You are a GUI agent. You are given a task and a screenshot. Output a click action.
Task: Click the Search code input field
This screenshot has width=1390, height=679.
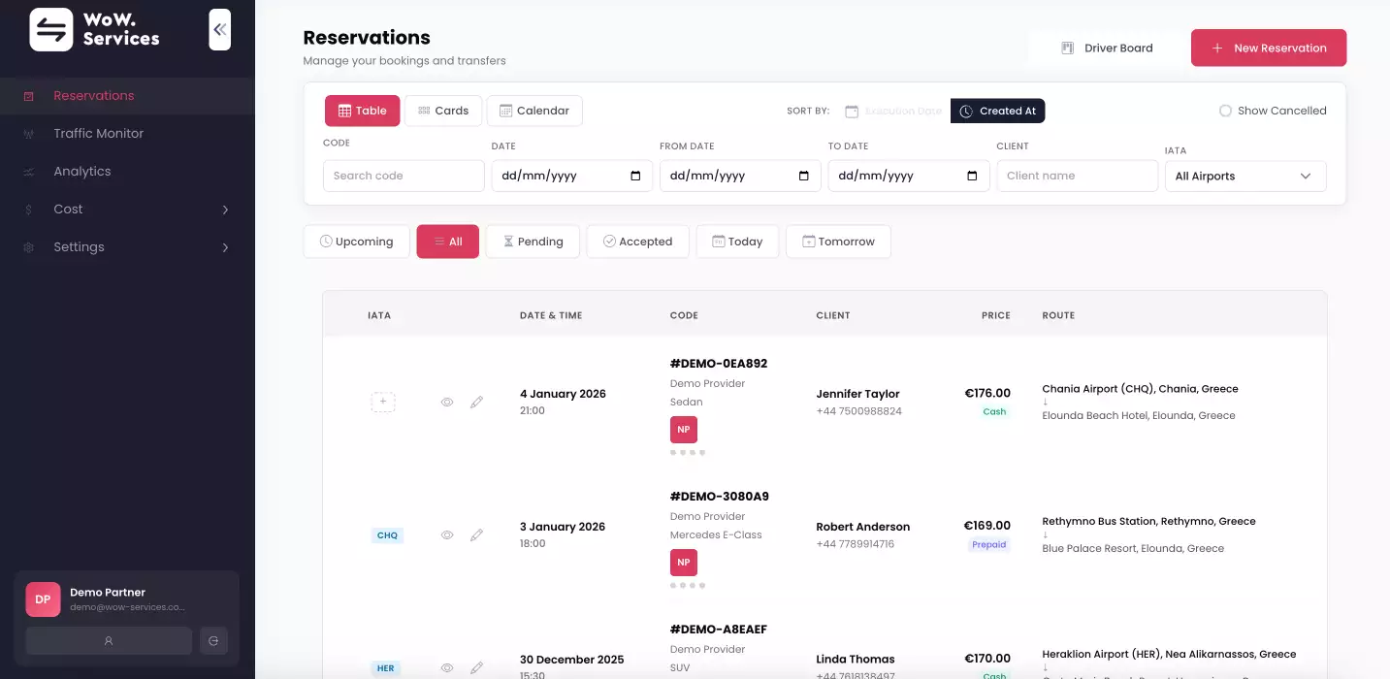click(x=404, y=177)
